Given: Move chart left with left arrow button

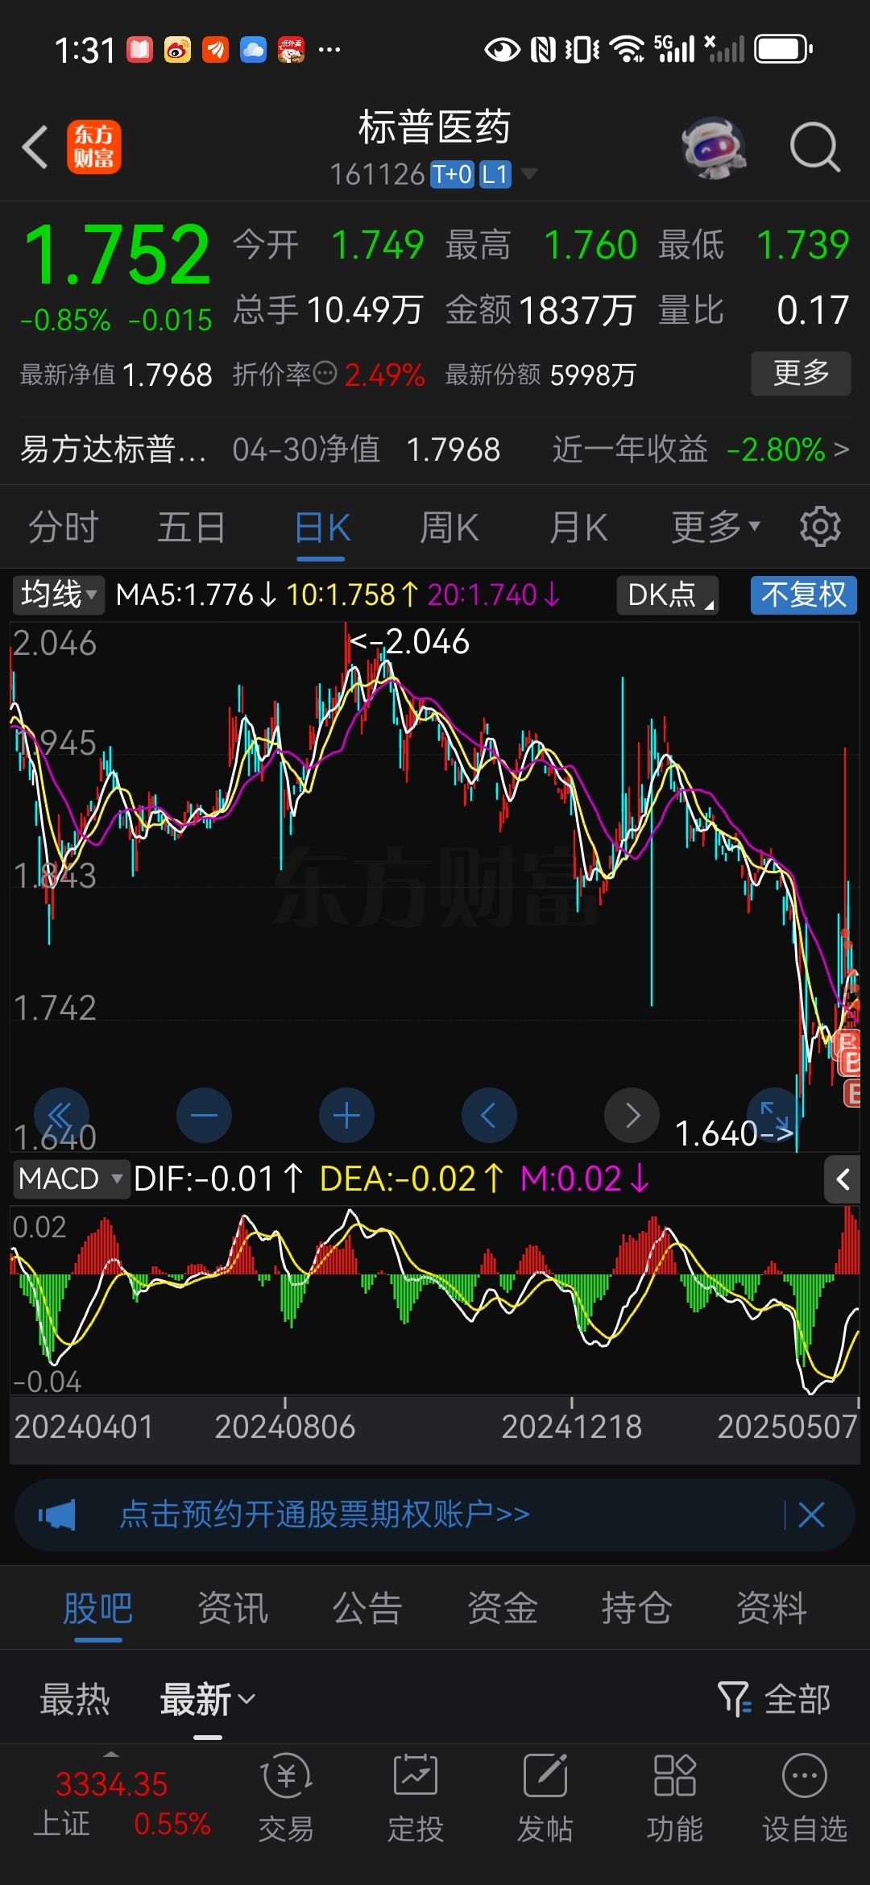Looking at the screenshot, I should [x=489, y=1116].
